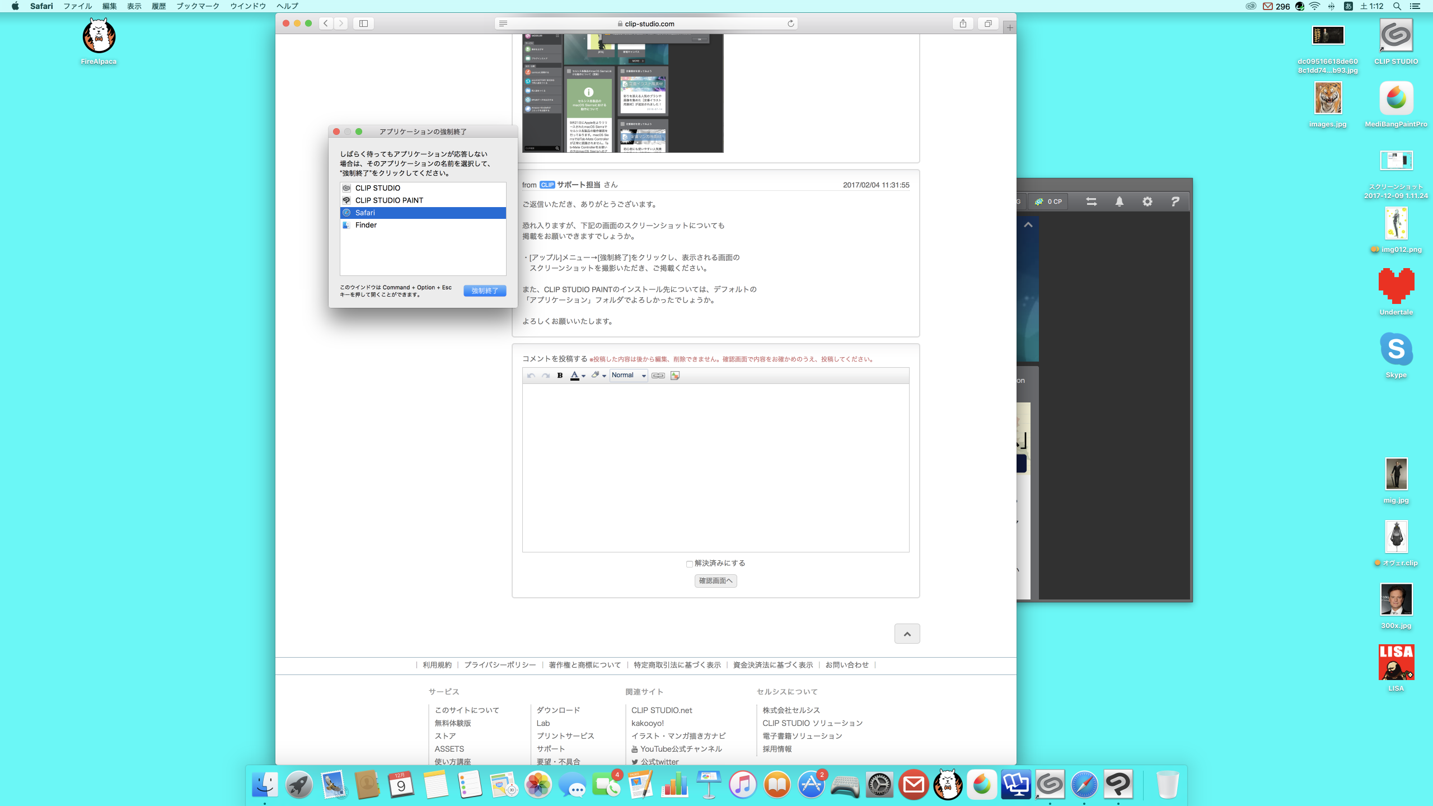1433x806 pixels.
Task: Open the notification bell in CLIP STUDIO
Action: pyautogui.click(x=1119, y=201)
